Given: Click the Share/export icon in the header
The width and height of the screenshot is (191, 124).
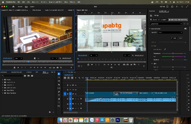Looking at the screenshot, I should click(x=172, y=7).
